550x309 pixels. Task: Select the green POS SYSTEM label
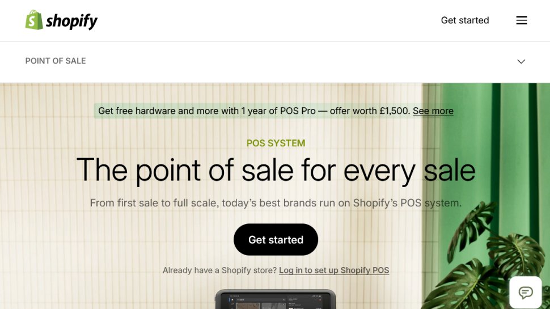pos(276,143)
